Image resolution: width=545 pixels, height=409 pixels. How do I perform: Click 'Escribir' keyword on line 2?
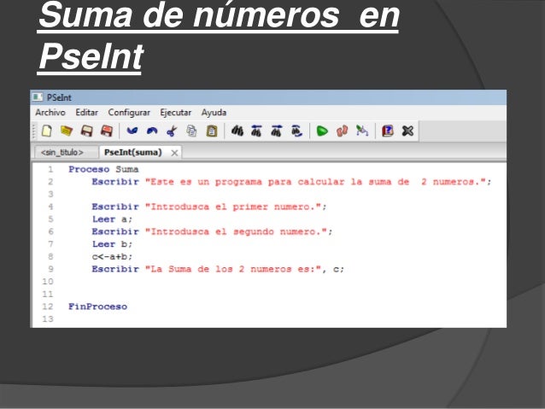pos(115,182)
